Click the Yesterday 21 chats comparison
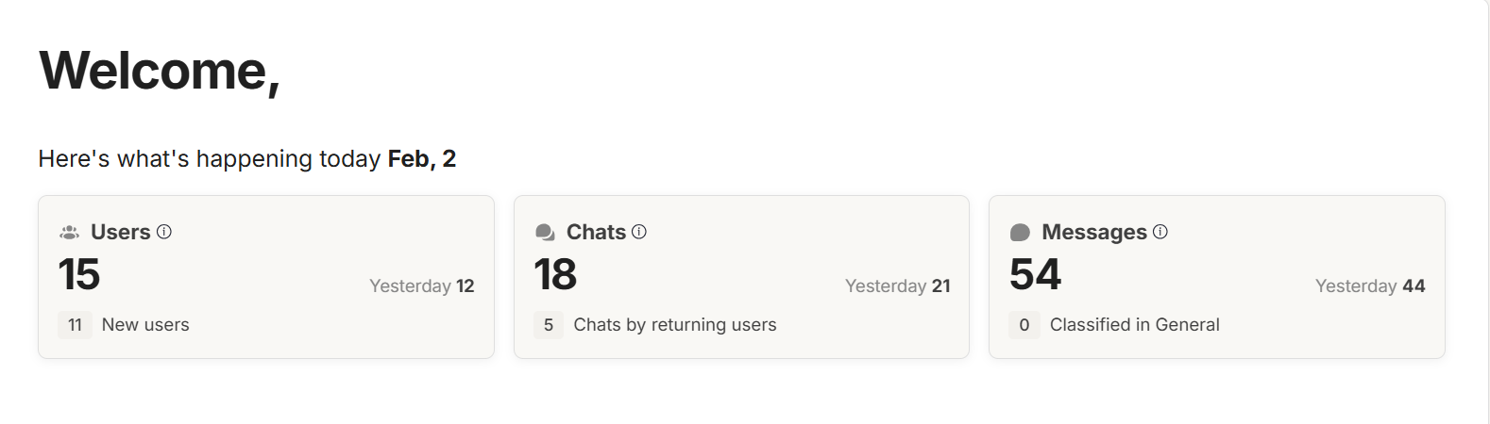The width and height of the screenshot is (1490, 424). tap(897, 286)
